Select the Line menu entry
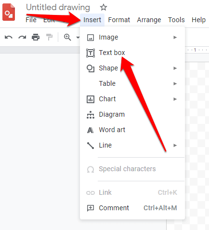Image resolution: width=209 pixels, height=230 pixels. tap(132, 146)
